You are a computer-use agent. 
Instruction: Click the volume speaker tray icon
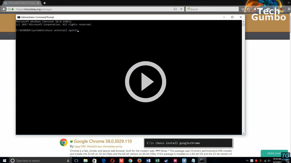pyautogui.click(x=269, y=161)
